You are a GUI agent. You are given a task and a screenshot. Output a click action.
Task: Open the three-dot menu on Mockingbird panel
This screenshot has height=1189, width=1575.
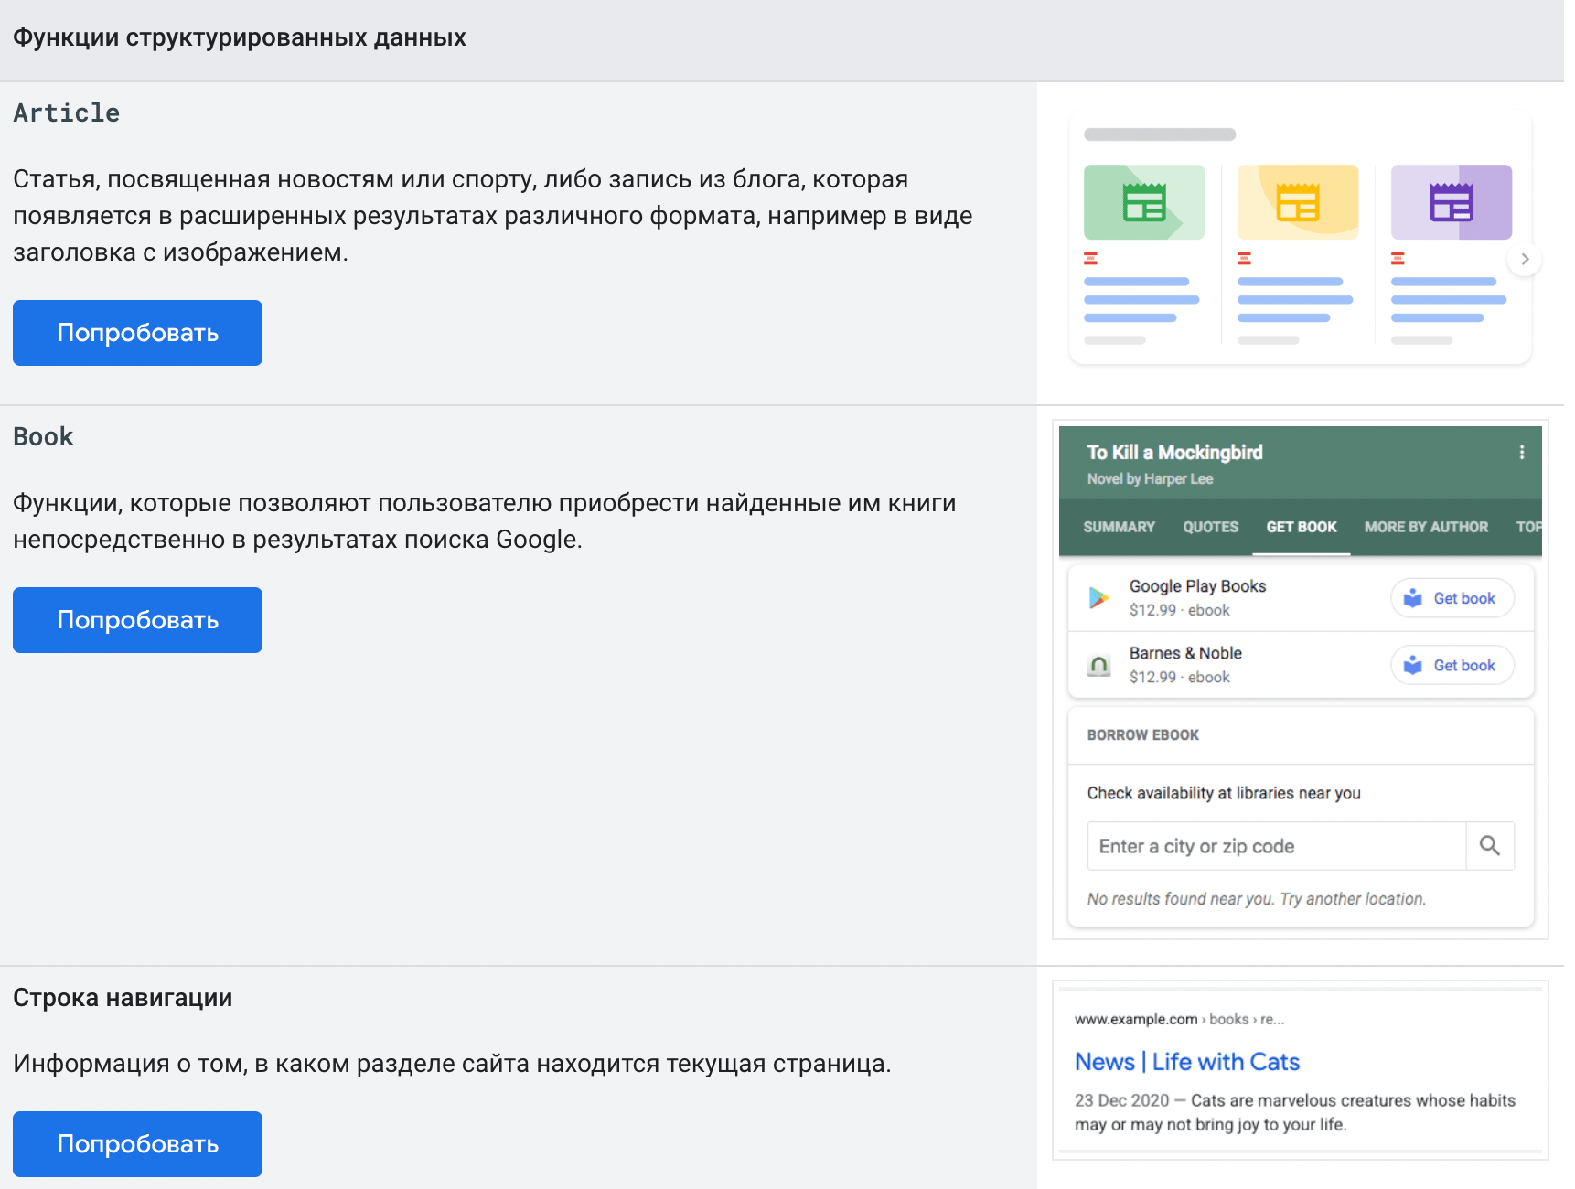tap(1521, 452)
